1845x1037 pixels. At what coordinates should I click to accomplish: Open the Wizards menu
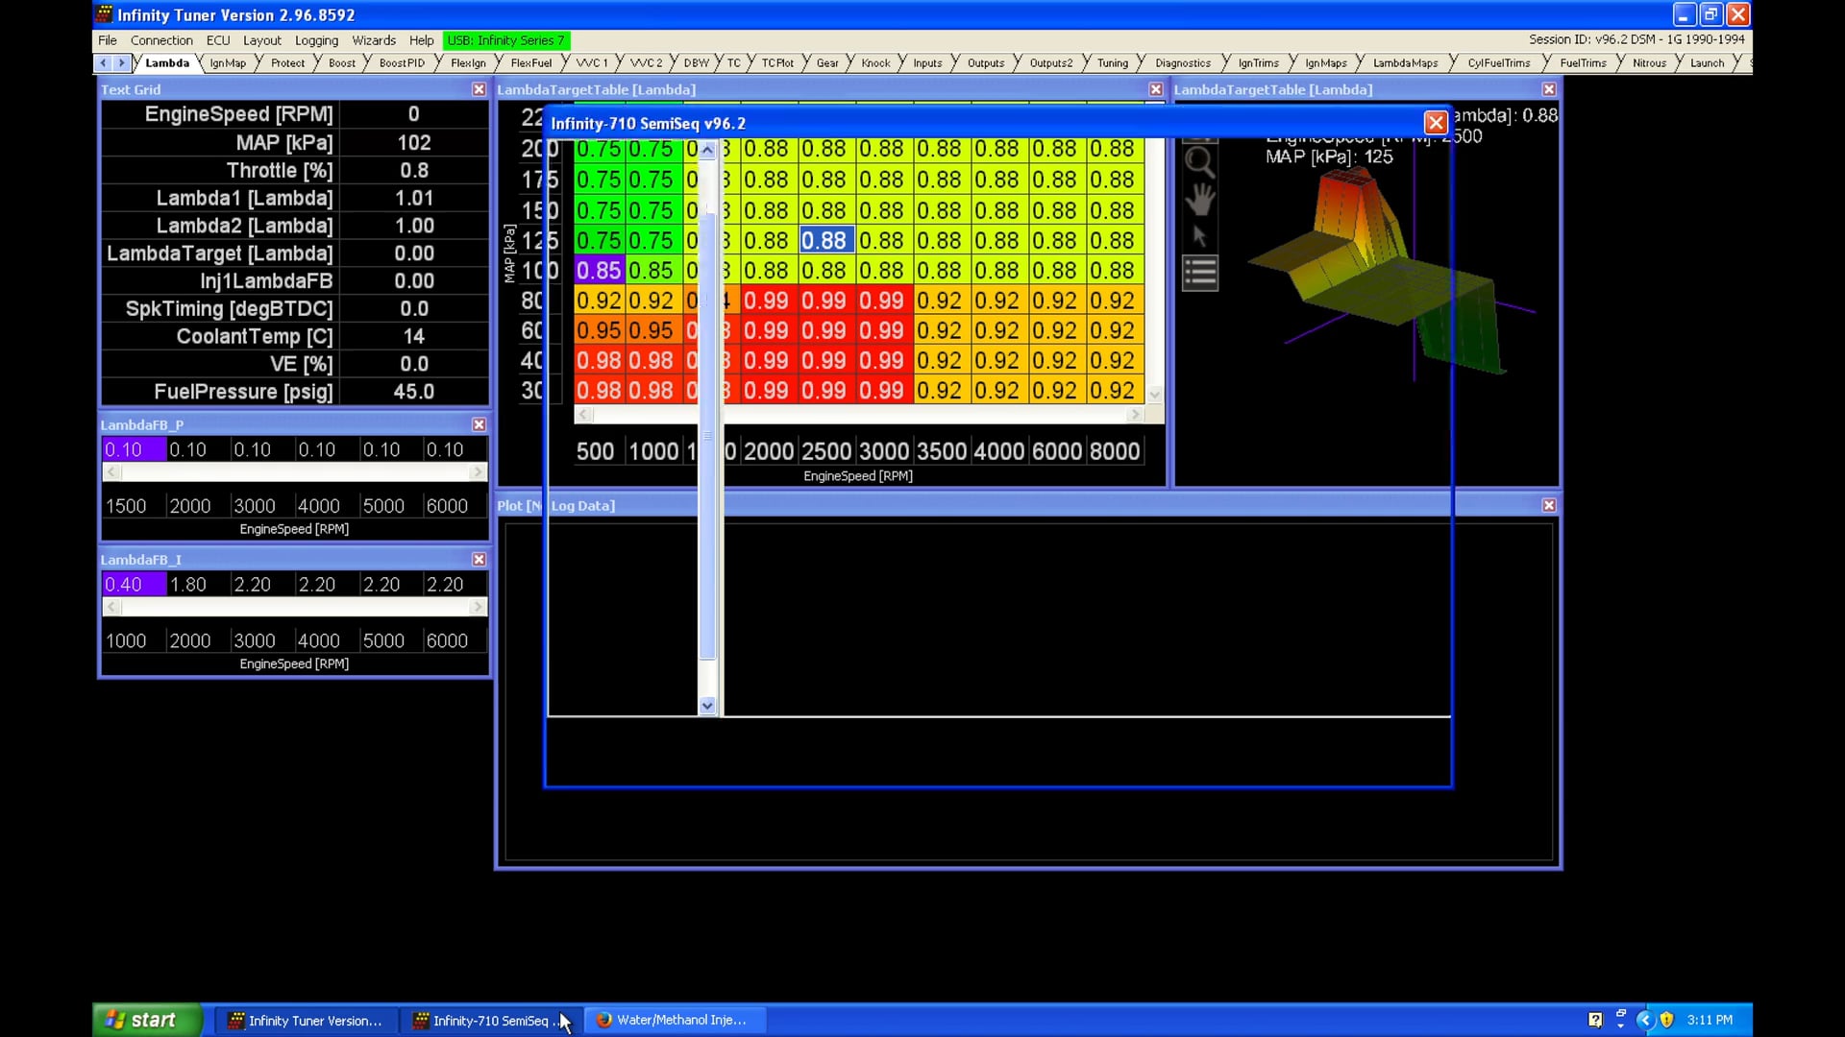click(373, 40)
